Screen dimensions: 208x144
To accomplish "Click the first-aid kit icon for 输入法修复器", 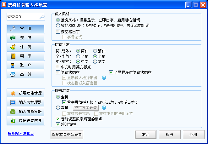I will [x=13, y=112].
